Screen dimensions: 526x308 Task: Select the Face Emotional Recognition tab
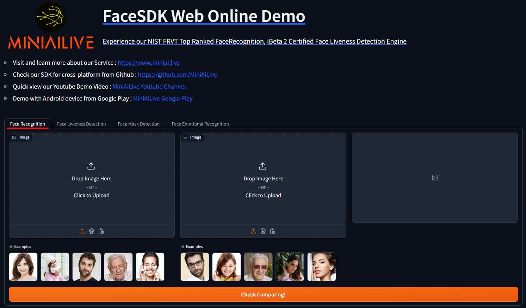click(200, 124)
